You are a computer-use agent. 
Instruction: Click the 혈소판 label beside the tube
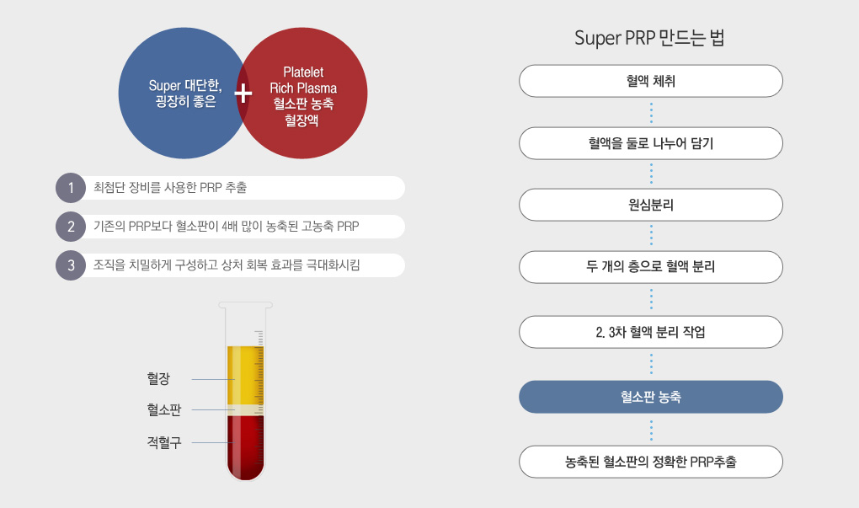click(164, 410)
